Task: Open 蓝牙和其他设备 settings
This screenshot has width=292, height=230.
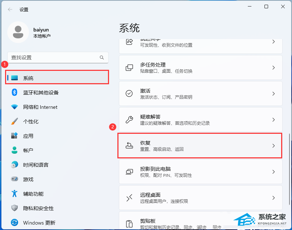Action: [41, 93]
